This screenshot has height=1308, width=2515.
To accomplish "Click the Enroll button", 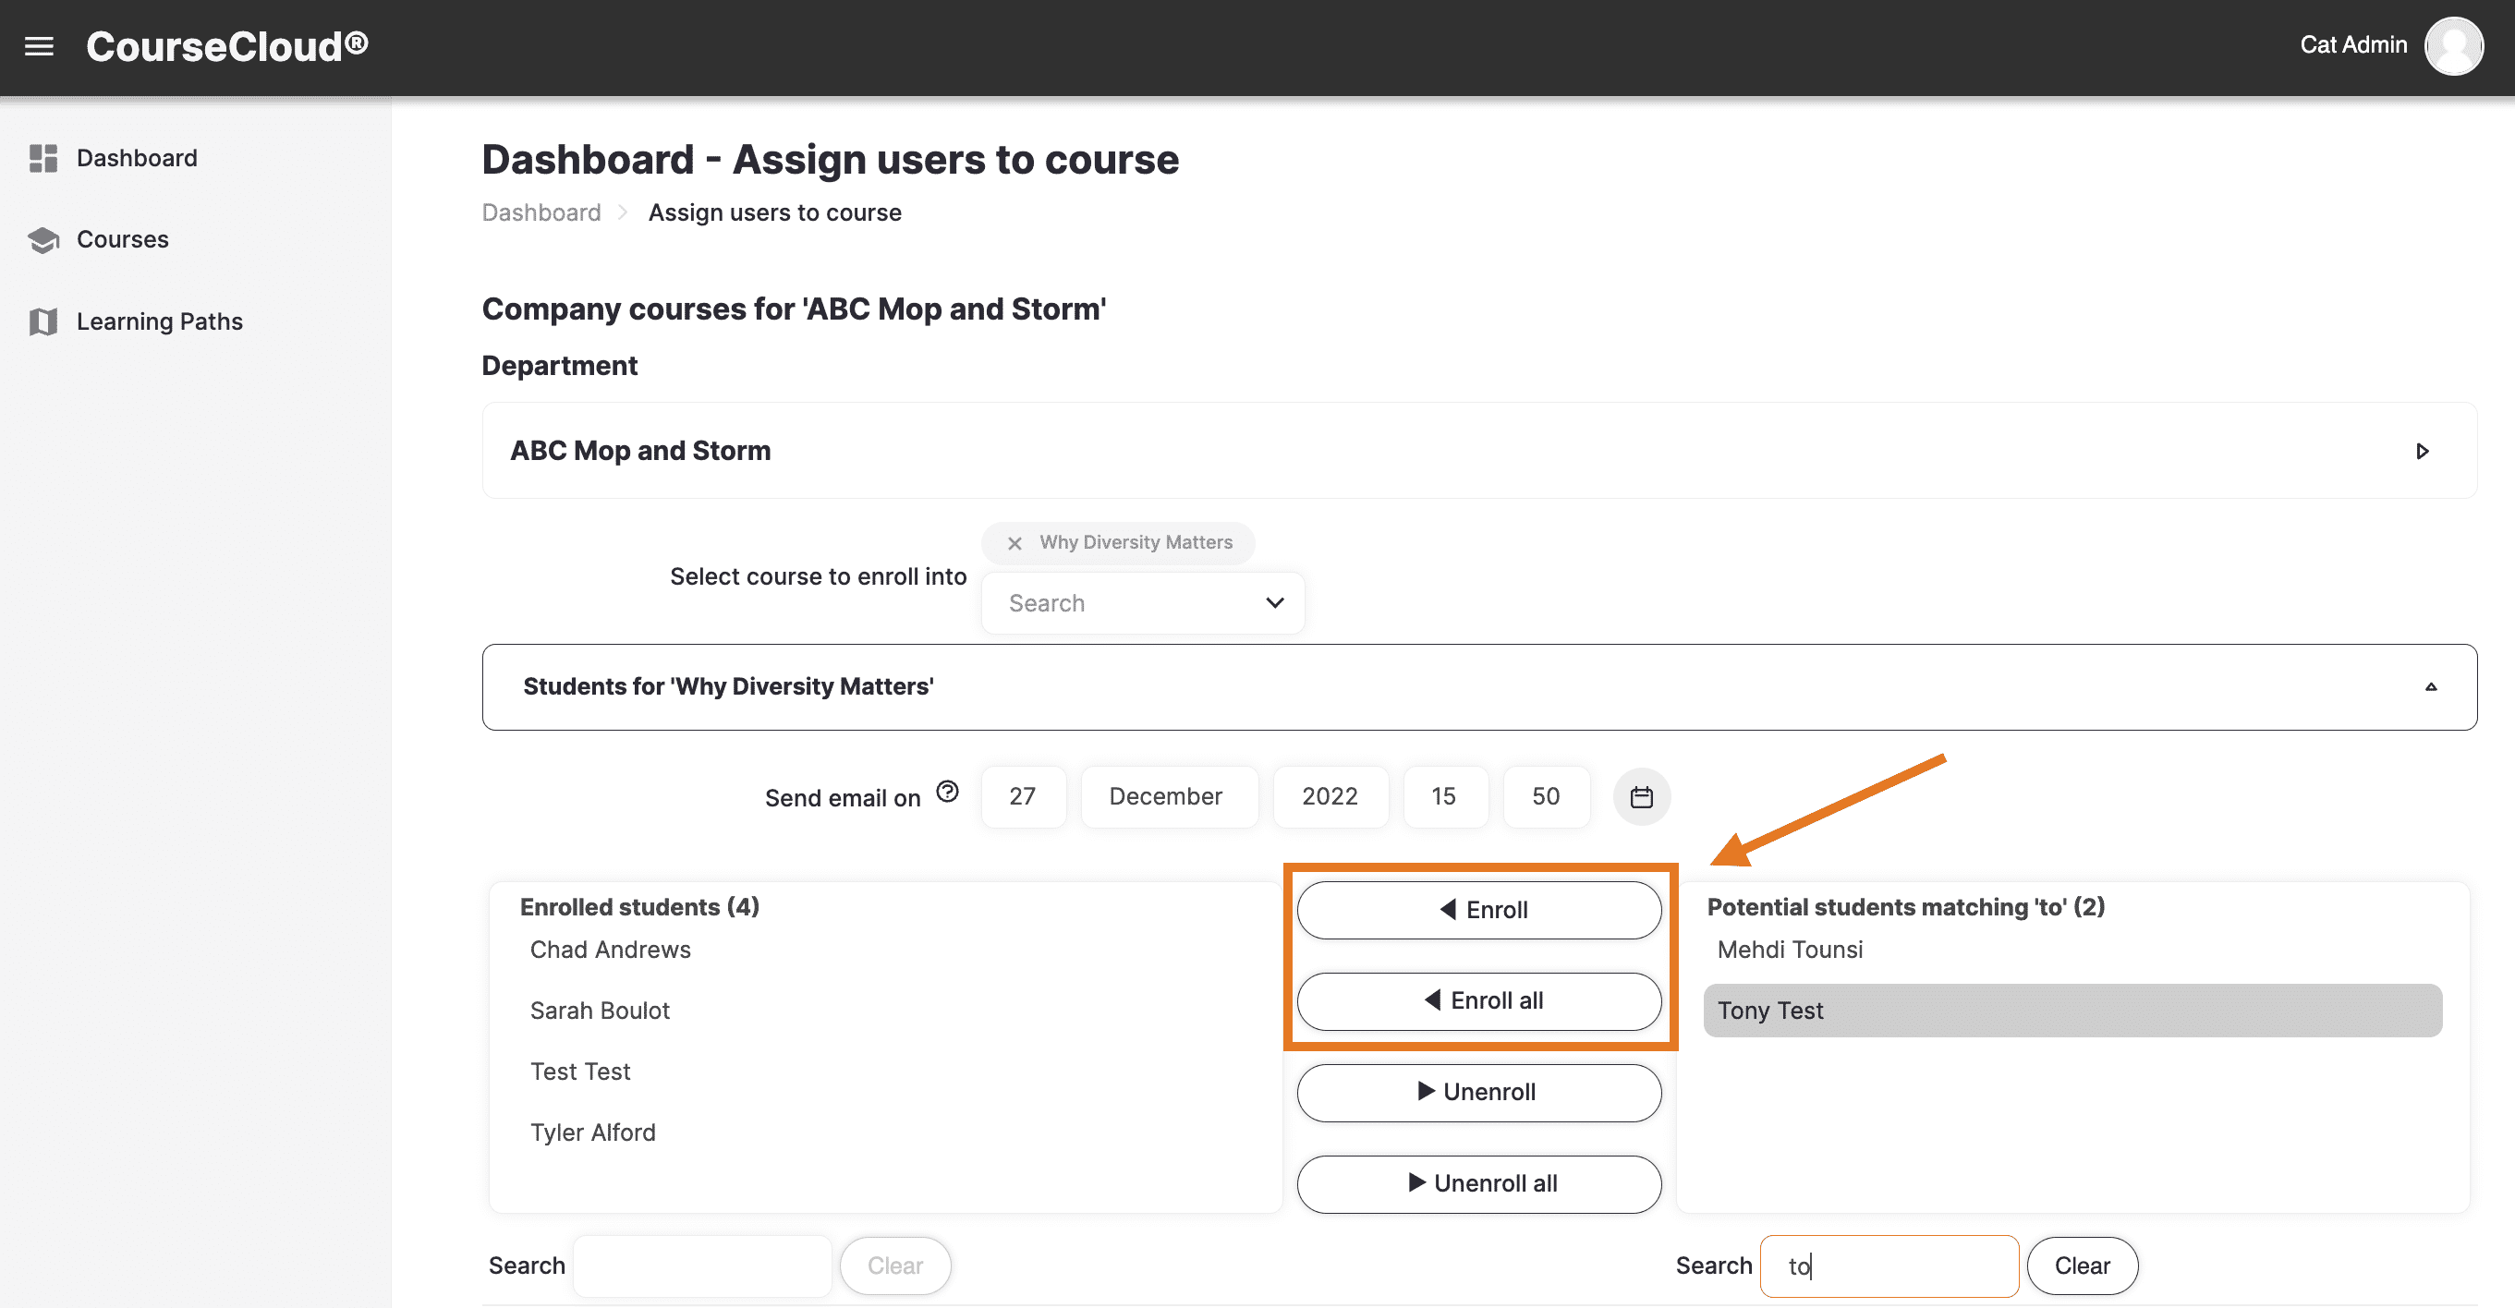I will coord(1478,910).
